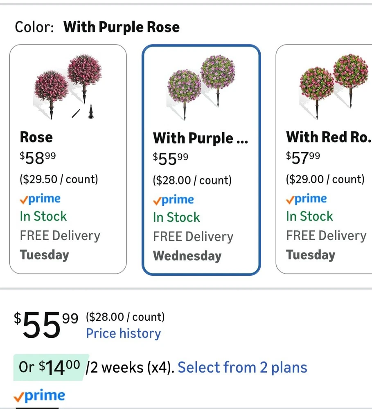Click In Stock text in red rose card
This screenshot has width=372, height=409.
pyautogui.click(x=310, y=216)
